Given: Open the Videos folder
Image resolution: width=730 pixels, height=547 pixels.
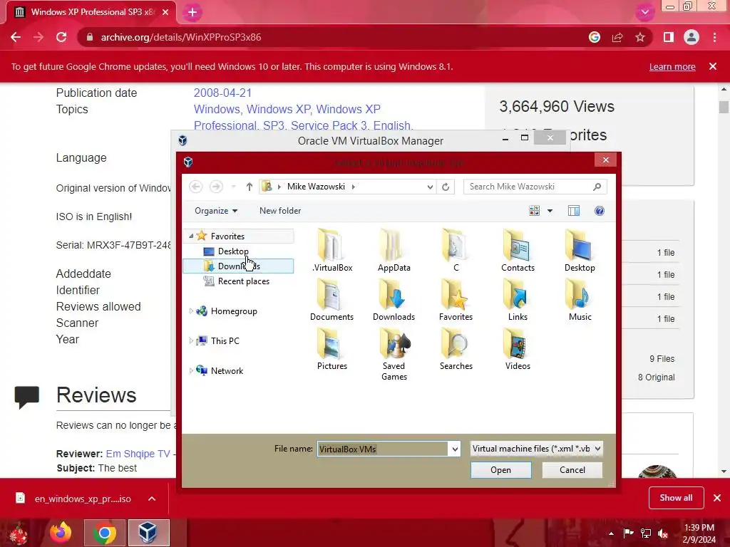Looking at the screenshot, I should [x=518, y=349].
